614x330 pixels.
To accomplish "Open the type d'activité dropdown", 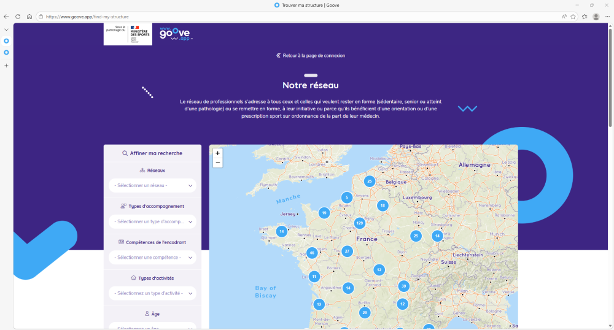I will pos(153,293).
